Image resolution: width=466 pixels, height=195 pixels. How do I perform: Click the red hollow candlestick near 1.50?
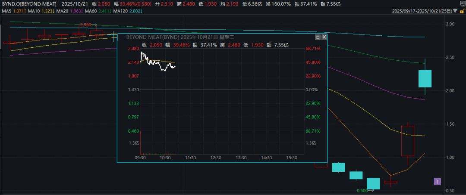coord(408,141)
